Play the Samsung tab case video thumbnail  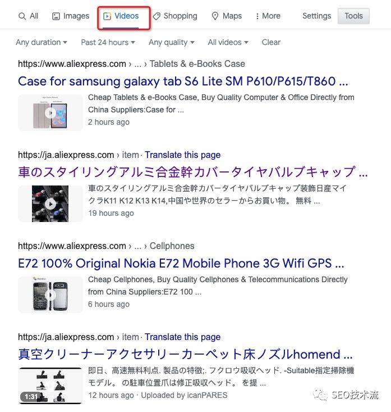coord(50,113)
